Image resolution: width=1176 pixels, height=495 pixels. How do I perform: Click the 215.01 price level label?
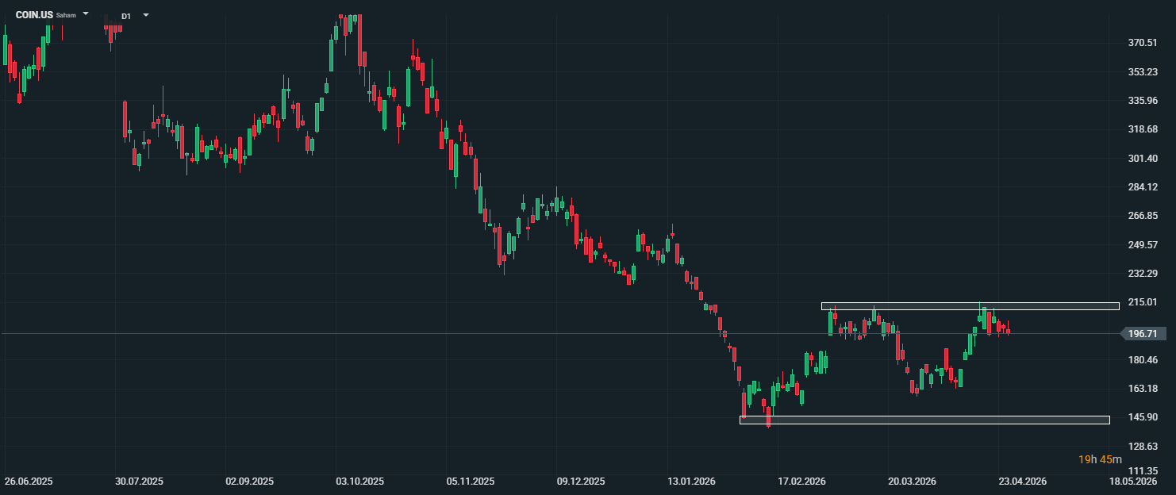(1142, 302)
